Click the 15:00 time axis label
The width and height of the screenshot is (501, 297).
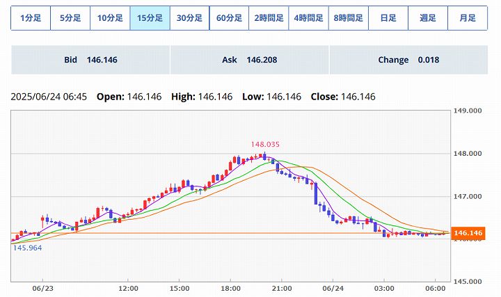[180, 289]
